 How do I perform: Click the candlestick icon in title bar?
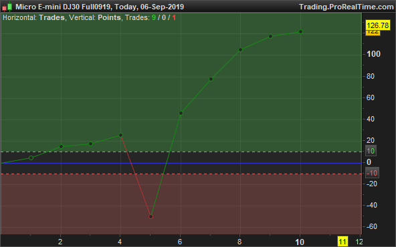pos(7,7)
